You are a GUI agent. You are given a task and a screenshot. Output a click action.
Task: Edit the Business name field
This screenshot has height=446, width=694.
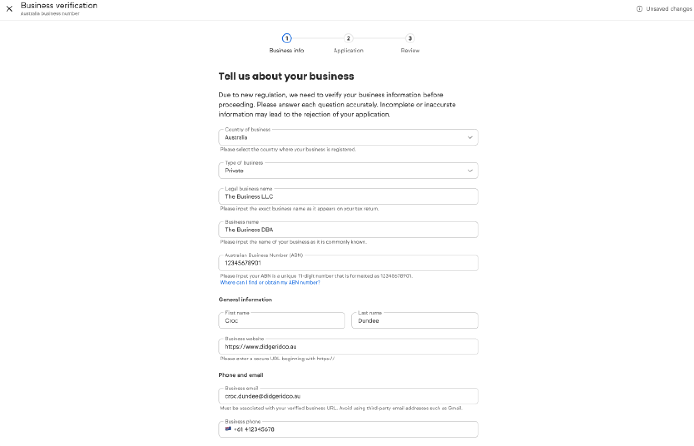348,230
